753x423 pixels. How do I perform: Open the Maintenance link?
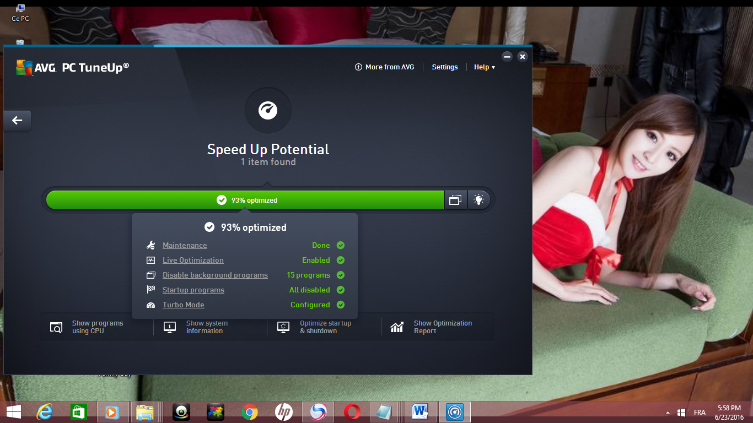click(x=185, y=246)
